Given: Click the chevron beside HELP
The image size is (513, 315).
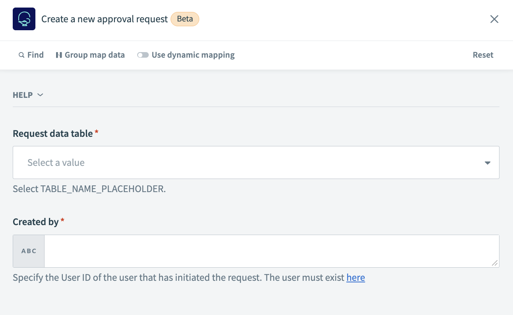Looking at the screenshot, I should [40, 95].
